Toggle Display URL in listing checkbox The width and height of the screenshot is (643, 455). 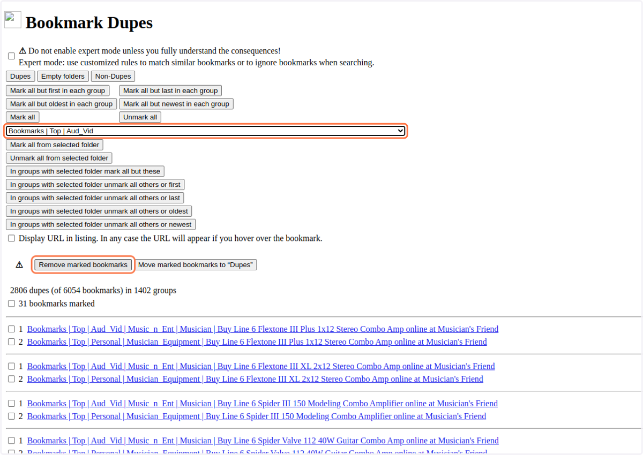pos(11,238)
